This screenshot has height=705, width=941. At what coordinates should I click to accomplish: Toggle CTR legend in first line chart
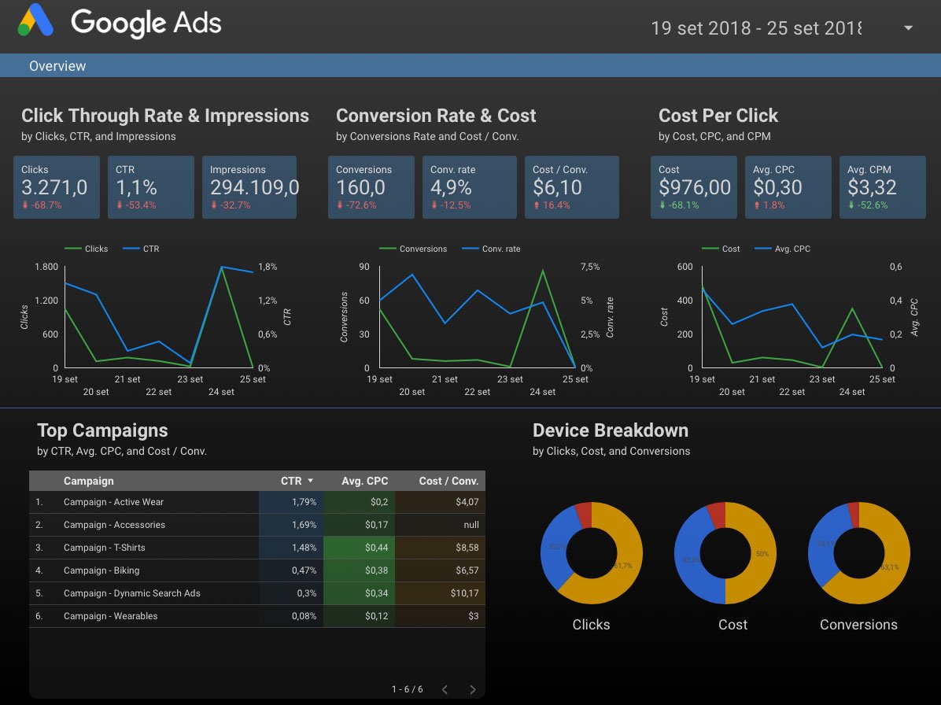[x=141, y=249]
